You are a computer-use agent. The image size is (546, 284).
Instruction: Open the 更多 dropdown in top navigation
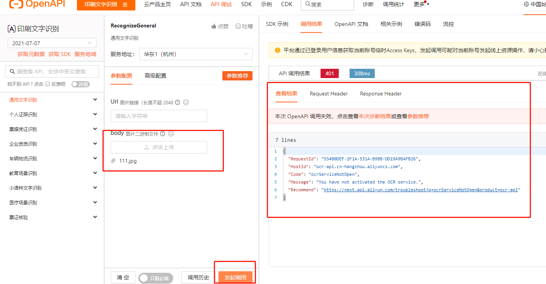point(421,4)
